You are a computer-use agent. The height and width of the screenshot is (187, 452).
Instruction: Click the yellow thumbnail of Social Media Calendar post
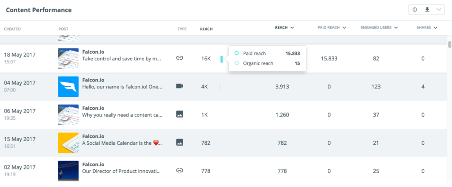(x=68, y=143)
